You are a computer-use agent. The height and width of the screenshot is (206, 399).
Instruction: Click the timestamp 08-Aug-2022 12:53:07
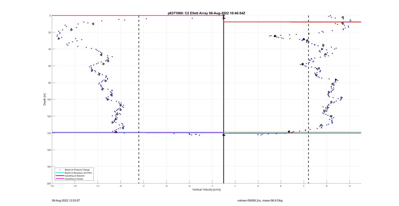pyautogui.click(x=66, y=201)
